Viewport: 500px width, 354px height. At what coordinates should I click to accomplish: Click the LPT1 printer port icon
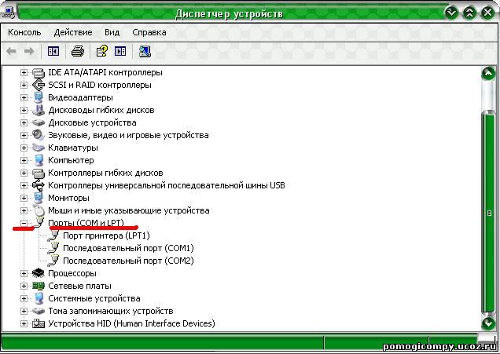pos(53,235)
